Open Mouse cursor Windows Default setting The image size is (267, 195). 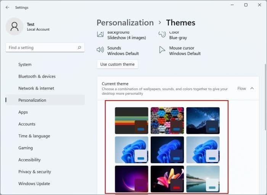pyautogui.click(x=180, y=51)
